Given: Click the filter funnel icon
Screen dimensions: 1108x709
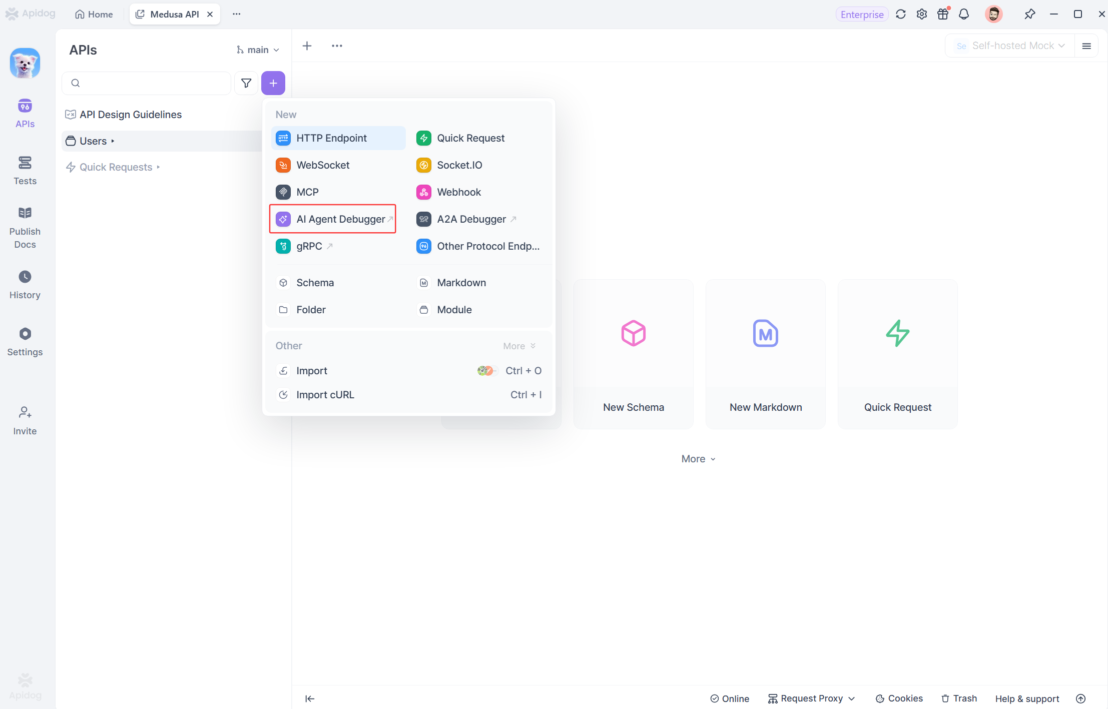Looking at the screenshot, I should point(246,83).
